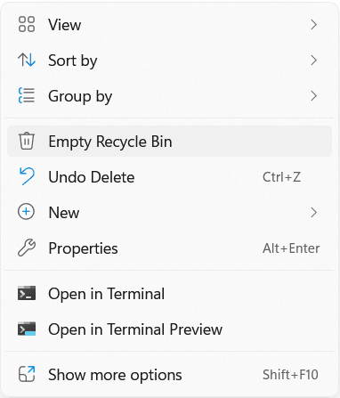Click the Open in Terminal Preview label
This screenshot has height=398, width=340.
pyautogui.click(x=135, y=329)
